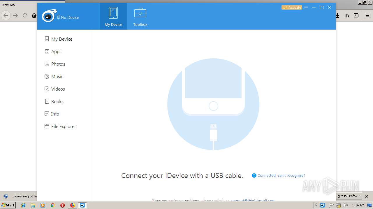Open the iTools hamburger menu

coord(306,8)
